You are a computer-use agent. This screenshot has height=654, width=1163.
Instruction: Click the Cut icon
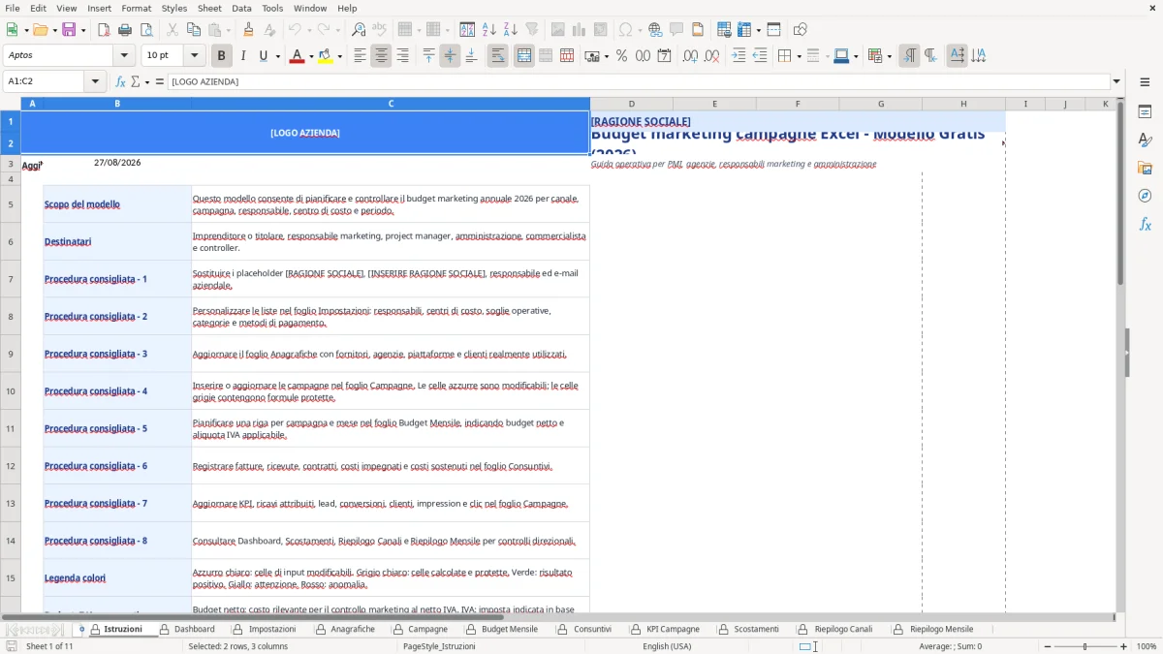(x=172, y=30)
